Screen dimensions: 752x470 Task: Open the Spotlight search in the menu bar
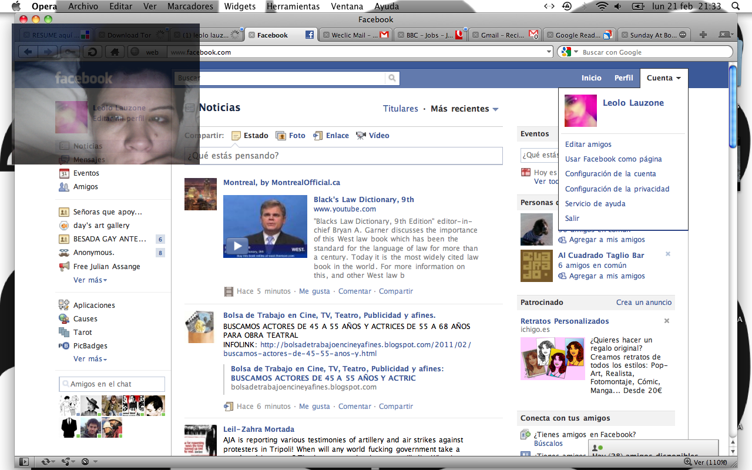point(735,6)
